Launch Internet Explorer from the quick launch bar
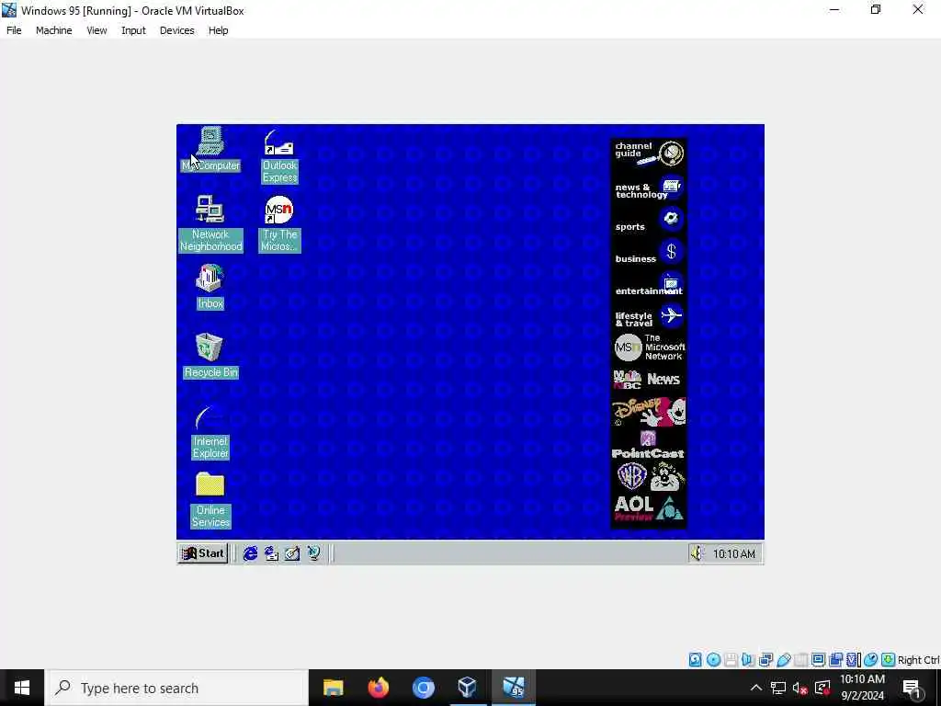 (250, 552)
